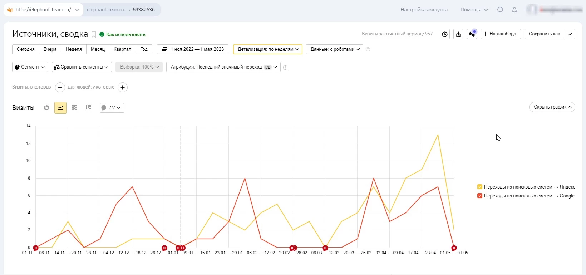Collapse chart with Скрыть график
This screenshot has height=275, width=586.
pos(552,107)
